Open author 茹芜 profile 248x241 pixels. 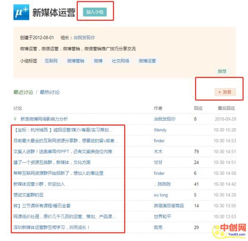pos(158,227)
